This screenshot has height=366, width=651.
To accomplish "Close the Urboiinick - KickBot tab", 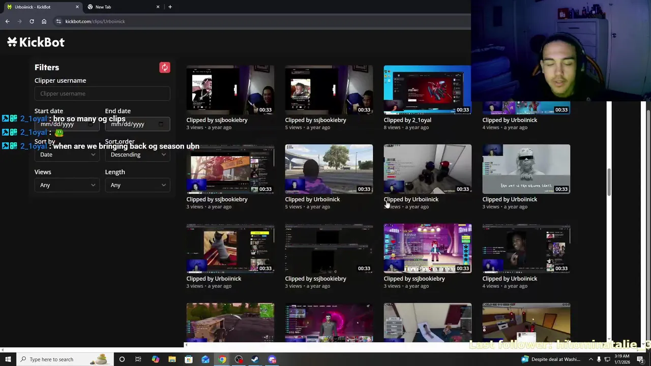I will [77, 7].
